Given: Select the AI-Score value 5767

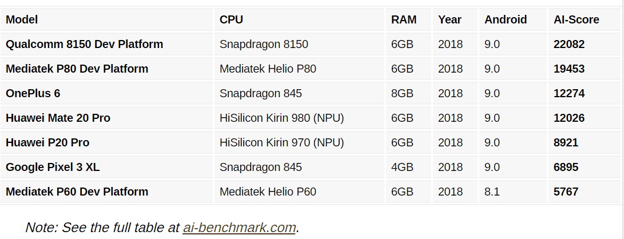Looking at the screenshot, I should [566, 192].
